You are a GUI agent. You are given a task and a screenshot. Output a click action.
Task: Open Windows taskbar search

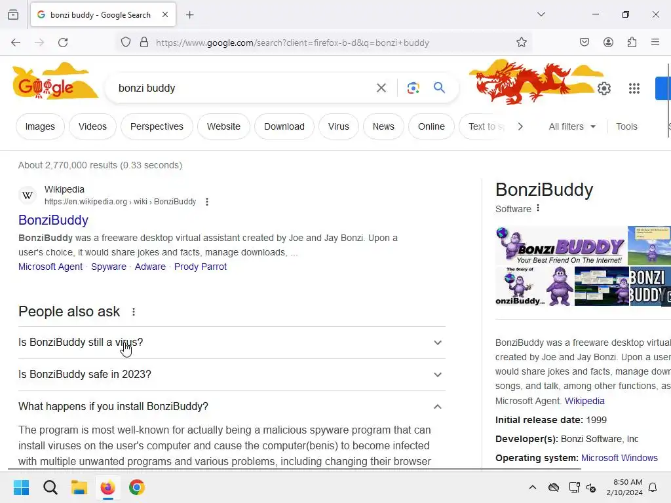(x=50, y=487)
